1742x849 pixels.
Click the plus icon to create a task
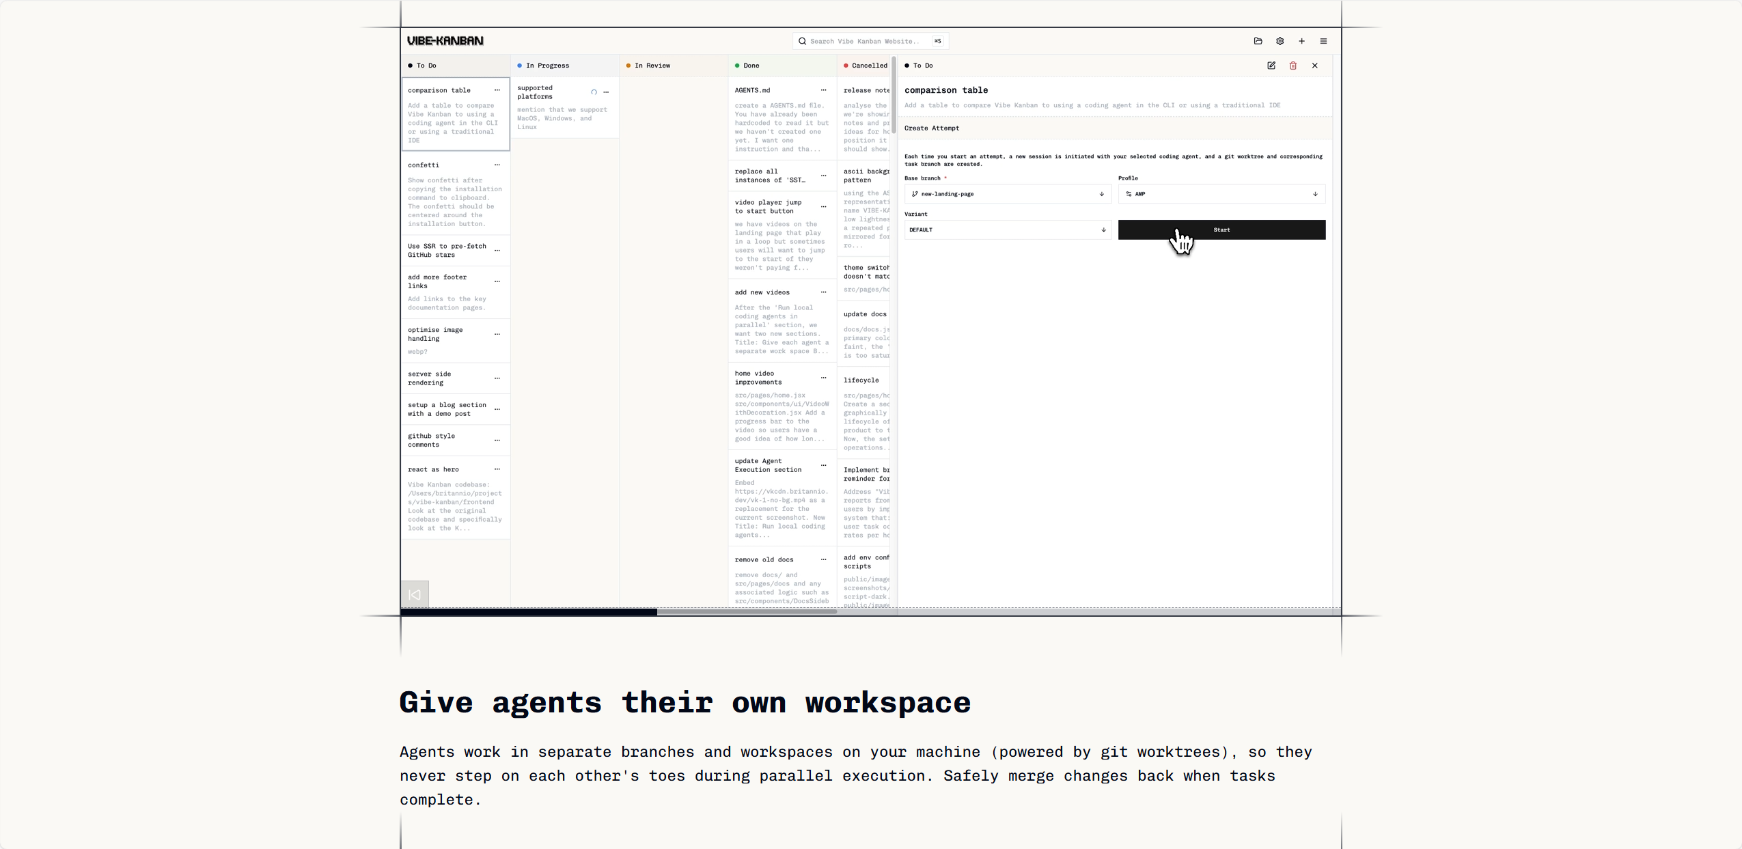coord(1301,41)
